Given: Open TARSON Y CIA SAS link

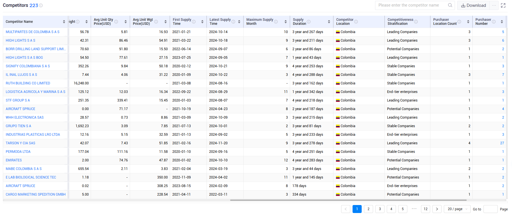Looking at the screenshot, I should click(21, 143).
